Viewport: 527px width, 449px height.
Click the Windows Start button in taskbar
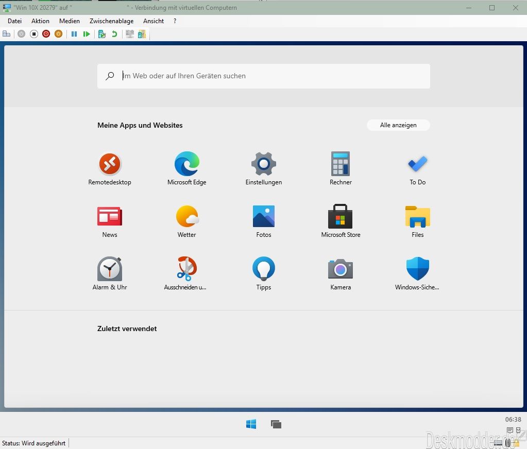251,424
